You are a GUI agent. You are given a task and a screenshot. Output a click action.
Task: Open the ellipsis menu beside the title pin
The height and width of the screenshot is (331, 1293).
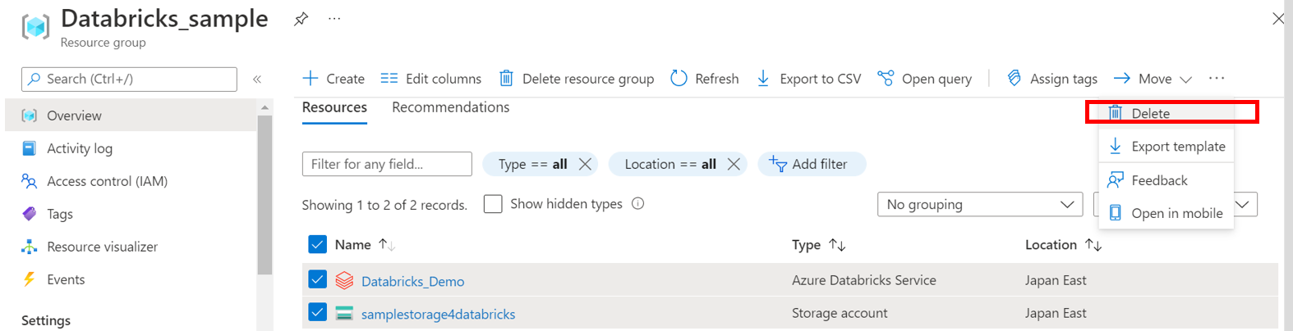coord(334,18)
